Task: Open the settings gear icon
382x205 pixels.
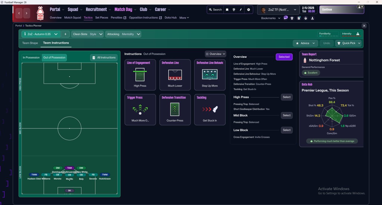Action: pyautogui.click(x=249, y=10)
